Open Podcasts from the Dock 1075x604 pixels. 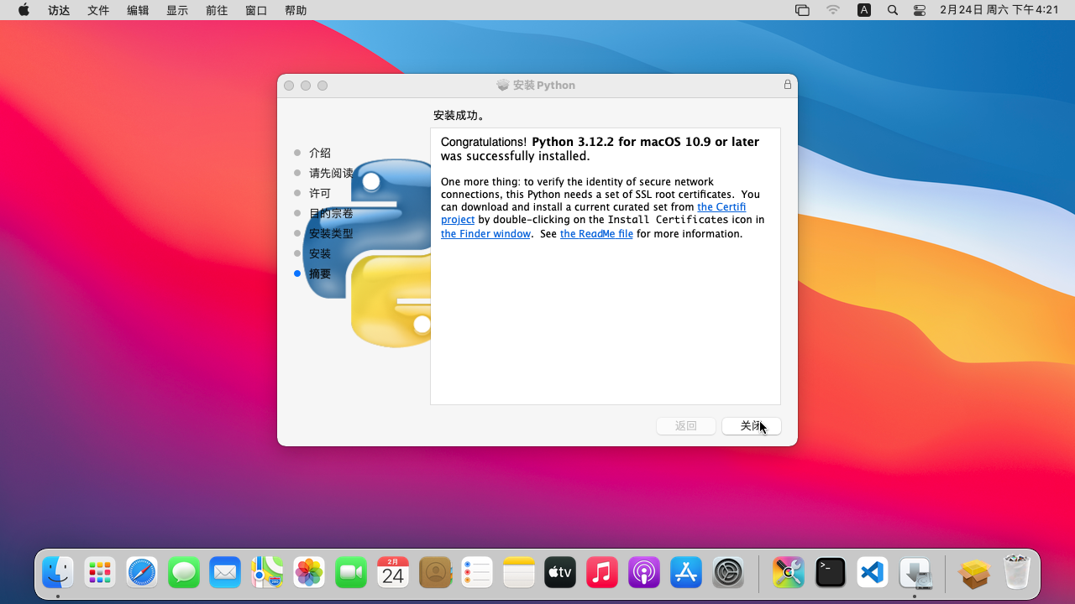pos(644,573)
